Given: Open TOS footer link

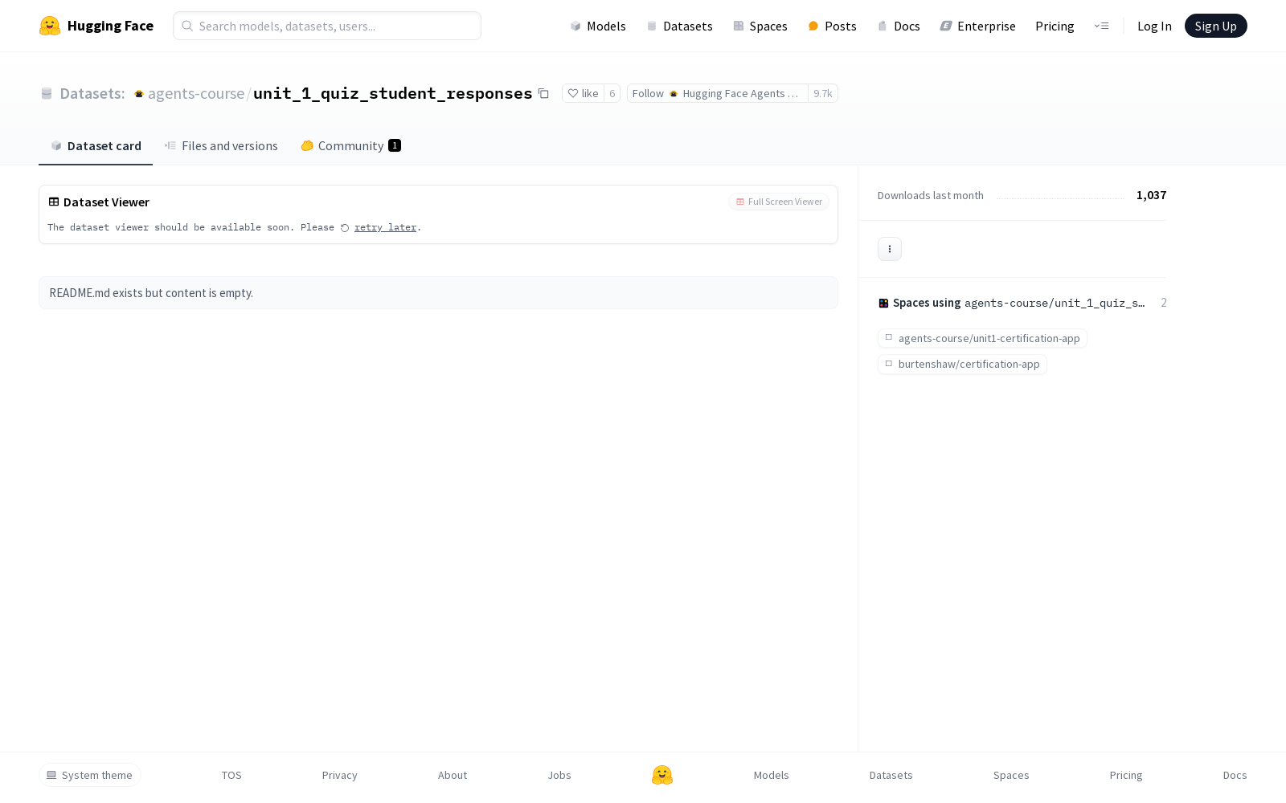Looking at the screenshot, I should (231, 775).
